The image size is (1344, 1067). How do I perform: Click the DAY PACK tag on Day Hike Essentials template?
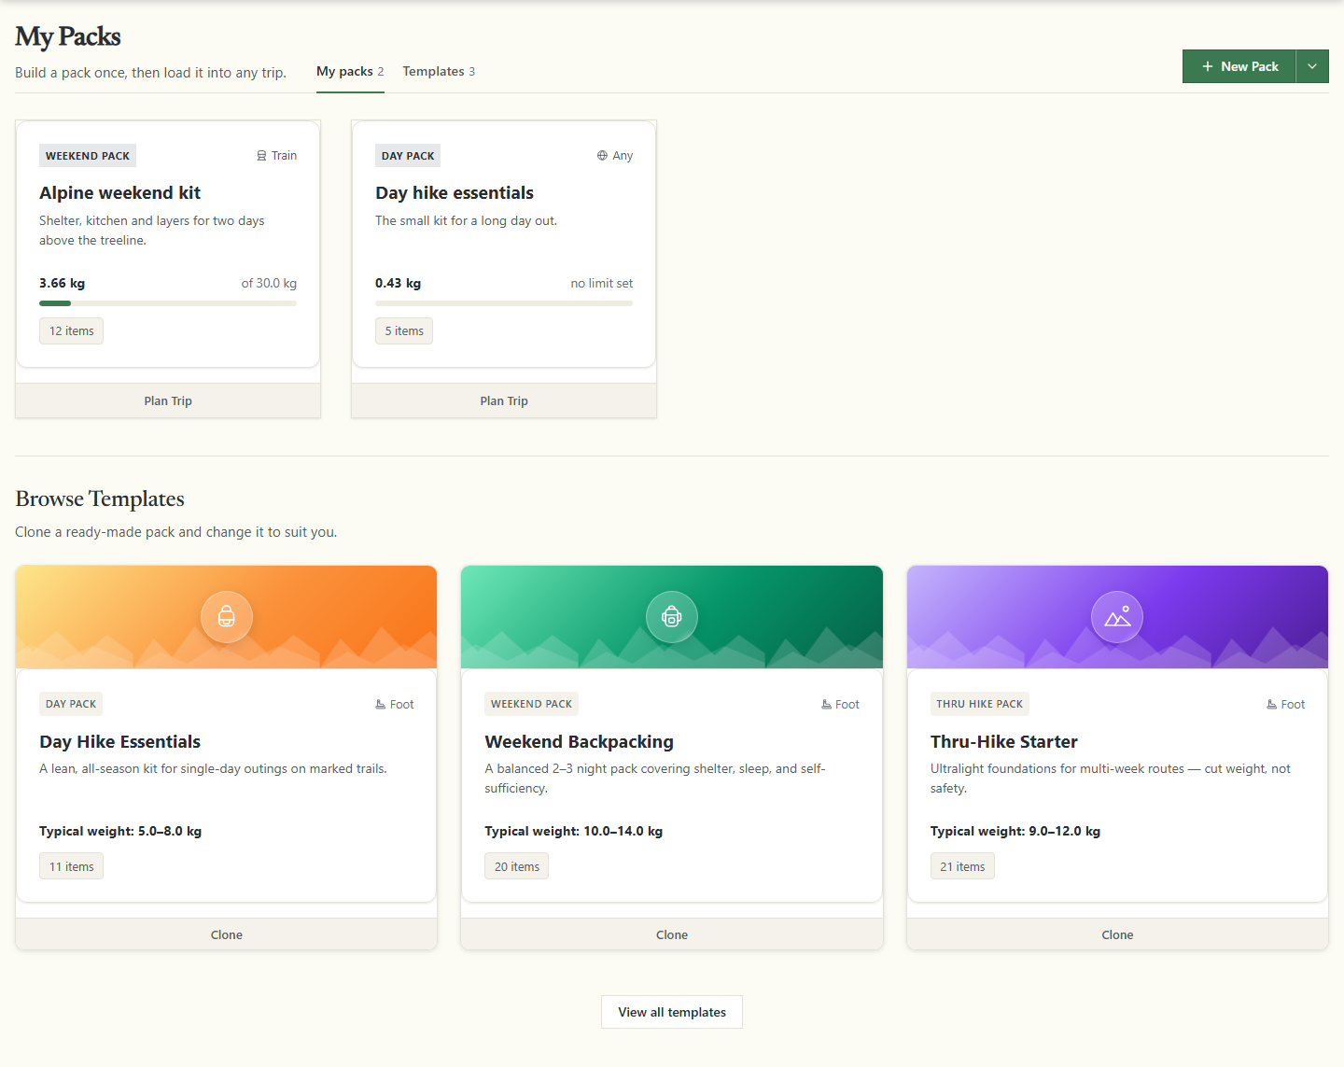[71, 704]
